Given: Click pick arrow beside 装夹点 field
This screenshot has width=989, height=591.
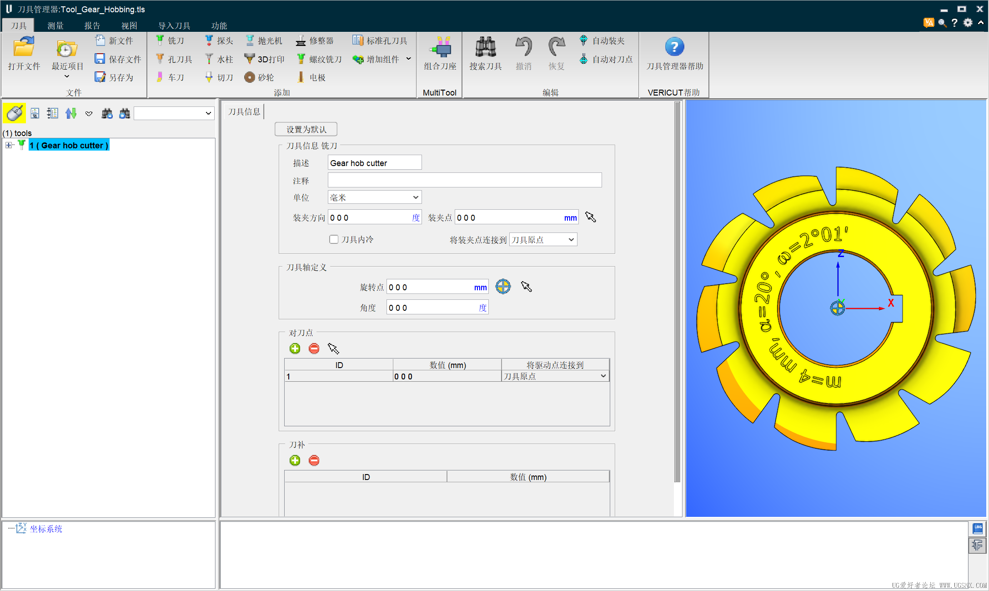Looking at the screenshot, I should point(590,217).
